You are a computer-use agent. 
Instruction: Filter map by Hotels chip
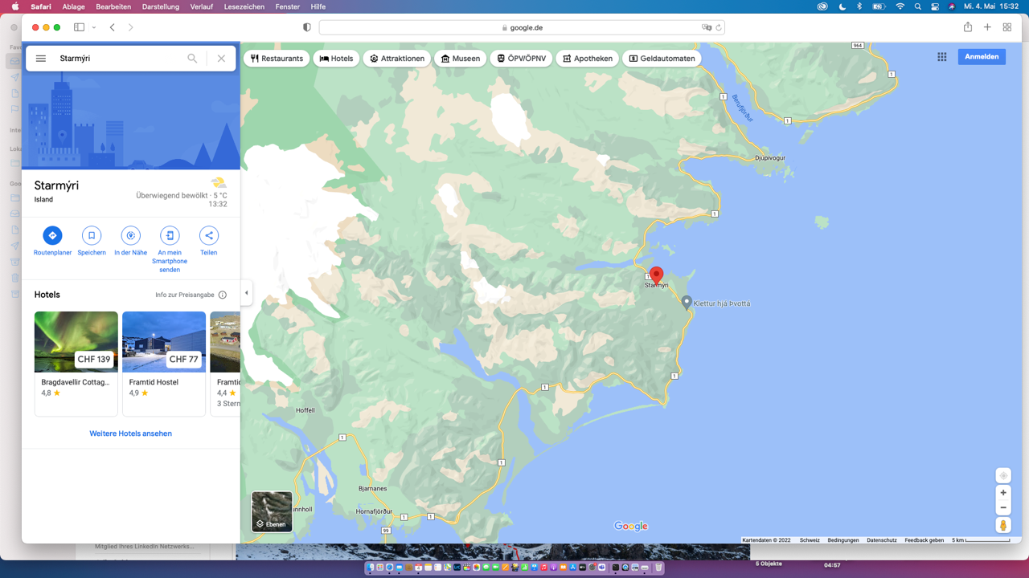pos(336,59)
